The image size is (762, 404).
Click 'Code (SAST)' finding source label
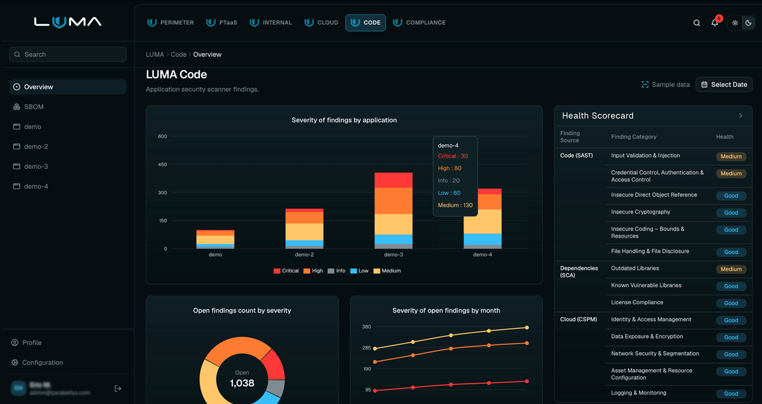tap(576, 156)
